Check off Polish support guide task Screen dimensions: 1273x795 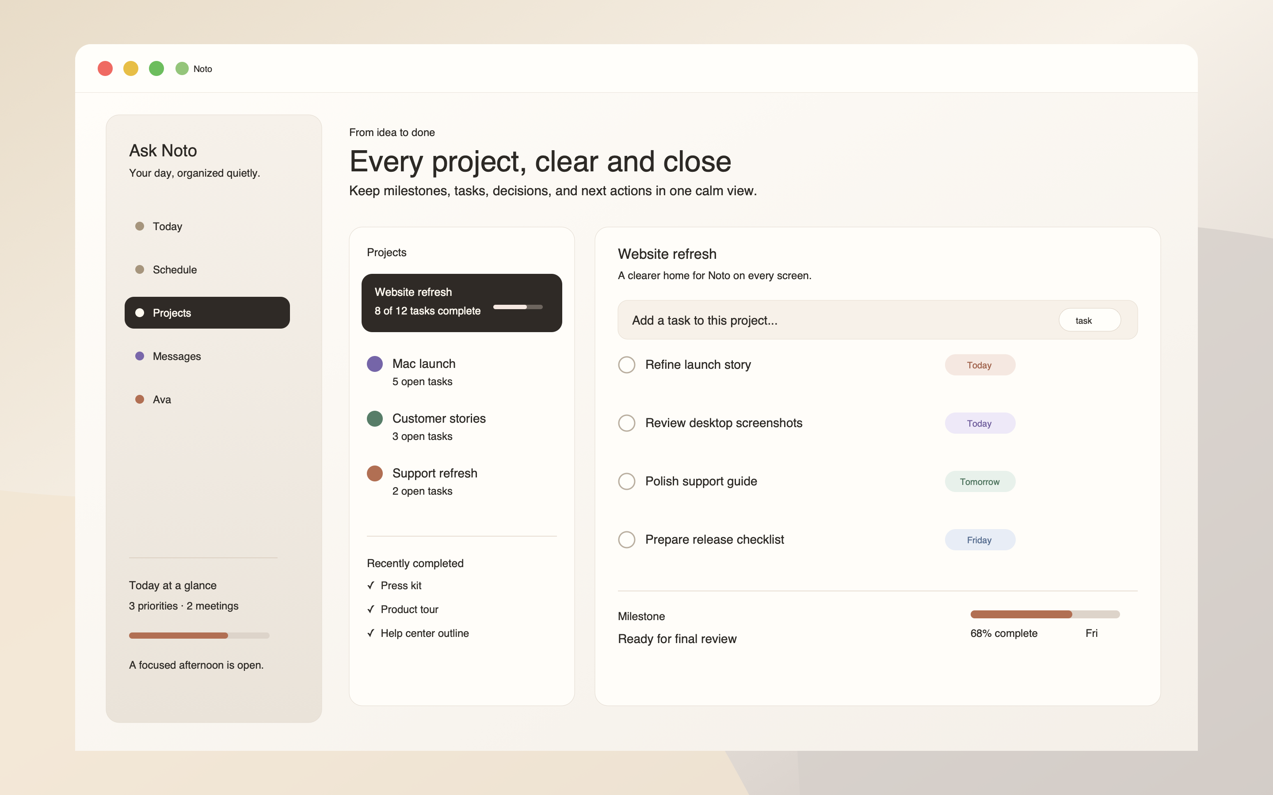point(626,481)
